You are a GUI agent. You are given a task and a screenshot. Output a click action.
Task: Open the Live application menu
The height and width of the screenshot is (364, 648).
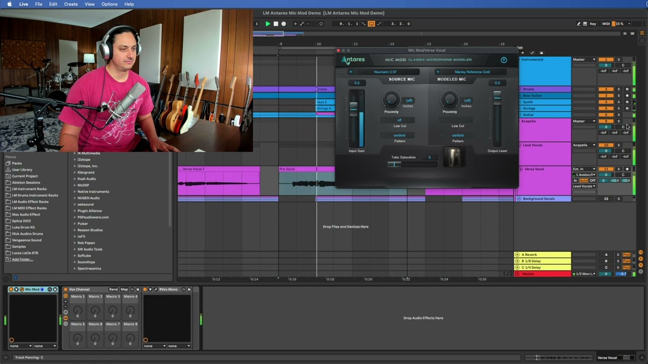tap(24, 4)
